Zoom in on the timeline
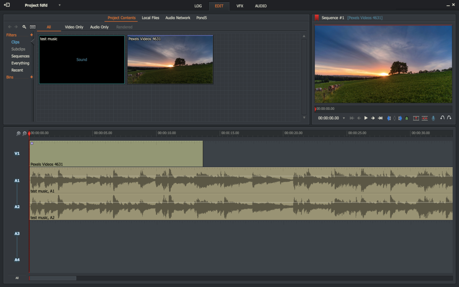Viewport: 459px width, 287px height. [x=18, y=134]
